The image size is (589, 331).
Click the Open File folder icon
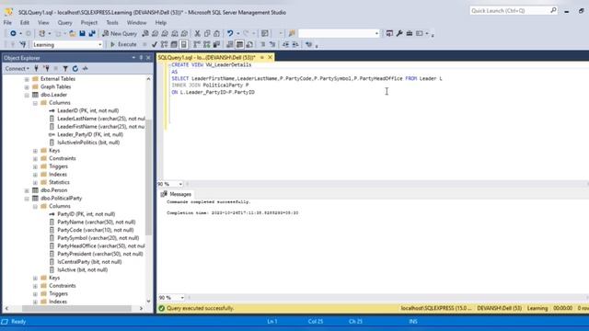click(72, 33)
